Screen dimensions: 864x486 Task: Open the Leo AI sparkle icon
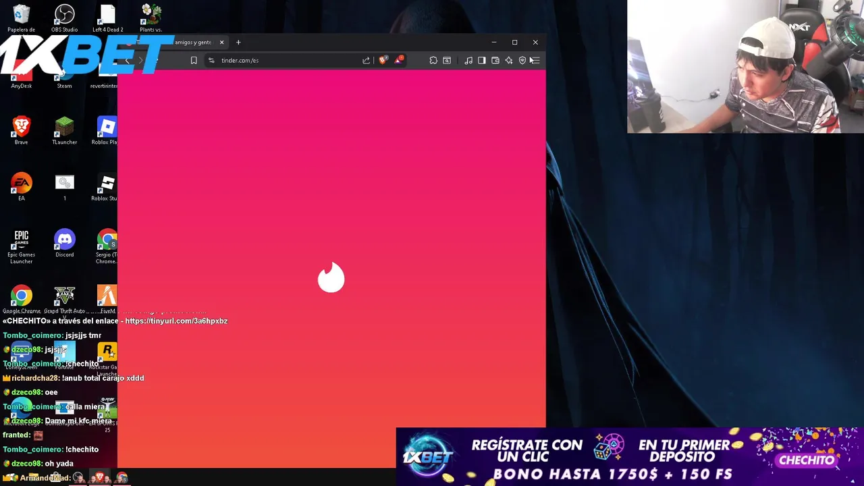pos(508,60)
